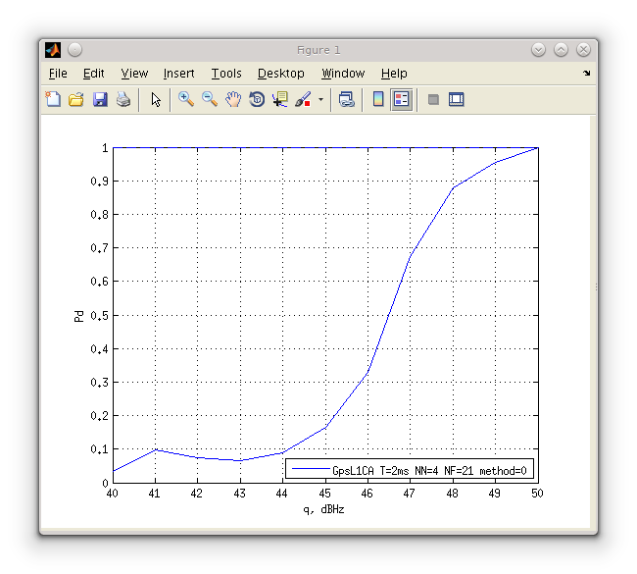Select the Zoom In magnifier tool
637x574 pixels.
[x=185, y=99]
